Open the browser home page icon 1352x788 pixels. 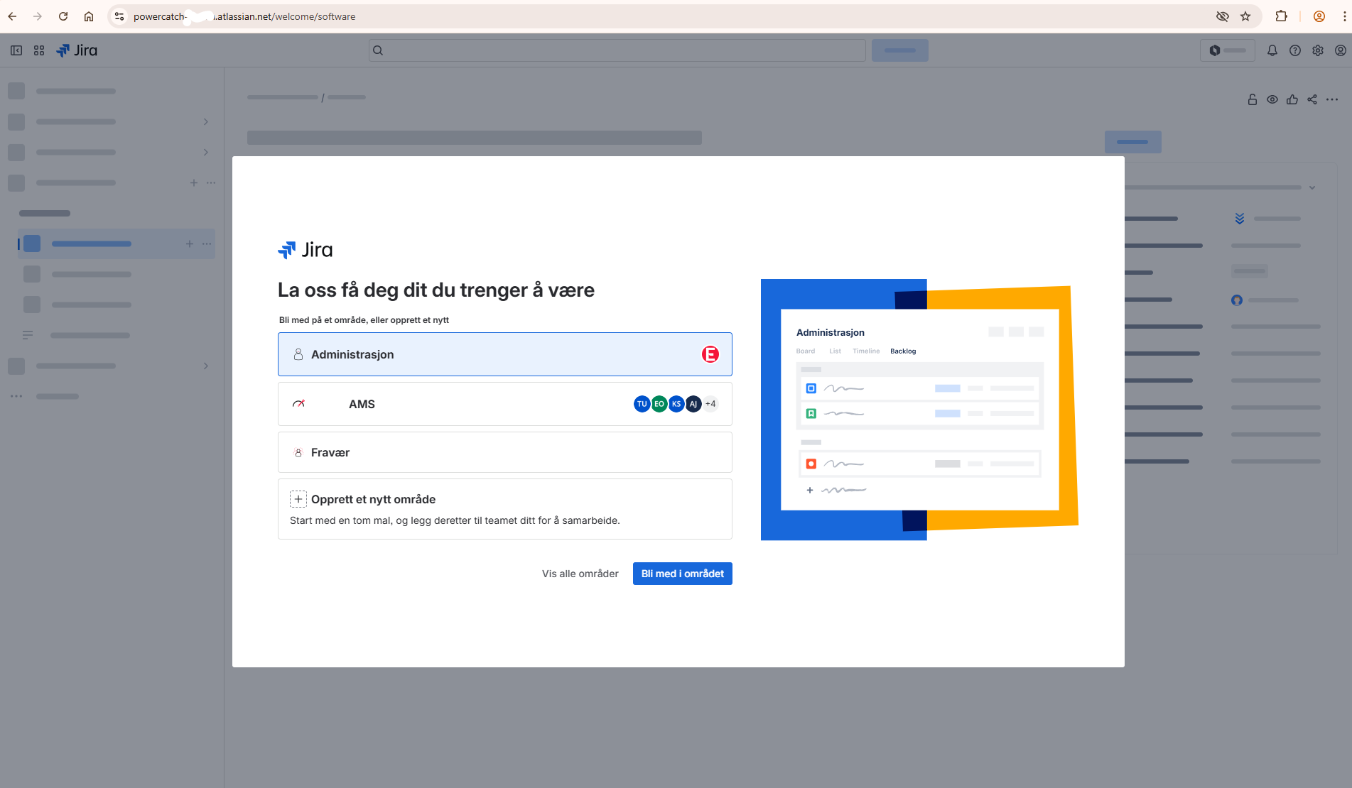click(89, 16)
